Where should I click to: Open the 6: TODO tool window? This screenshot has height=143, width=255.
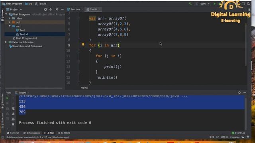coord(64,133)
